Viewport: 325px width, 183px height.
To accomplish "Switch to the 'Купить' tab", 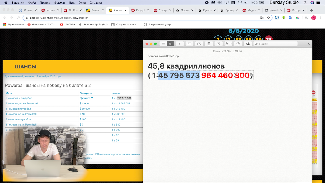I will click(x=207, y=11).
